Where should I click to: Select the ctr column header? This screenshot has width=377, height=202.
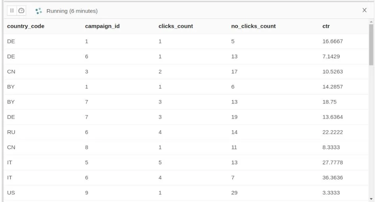click(x=326, y=26)
